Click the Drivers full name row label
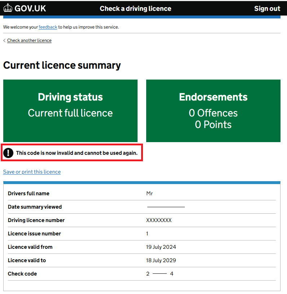This screenshot has height=294, width=287. click(29, 193)
